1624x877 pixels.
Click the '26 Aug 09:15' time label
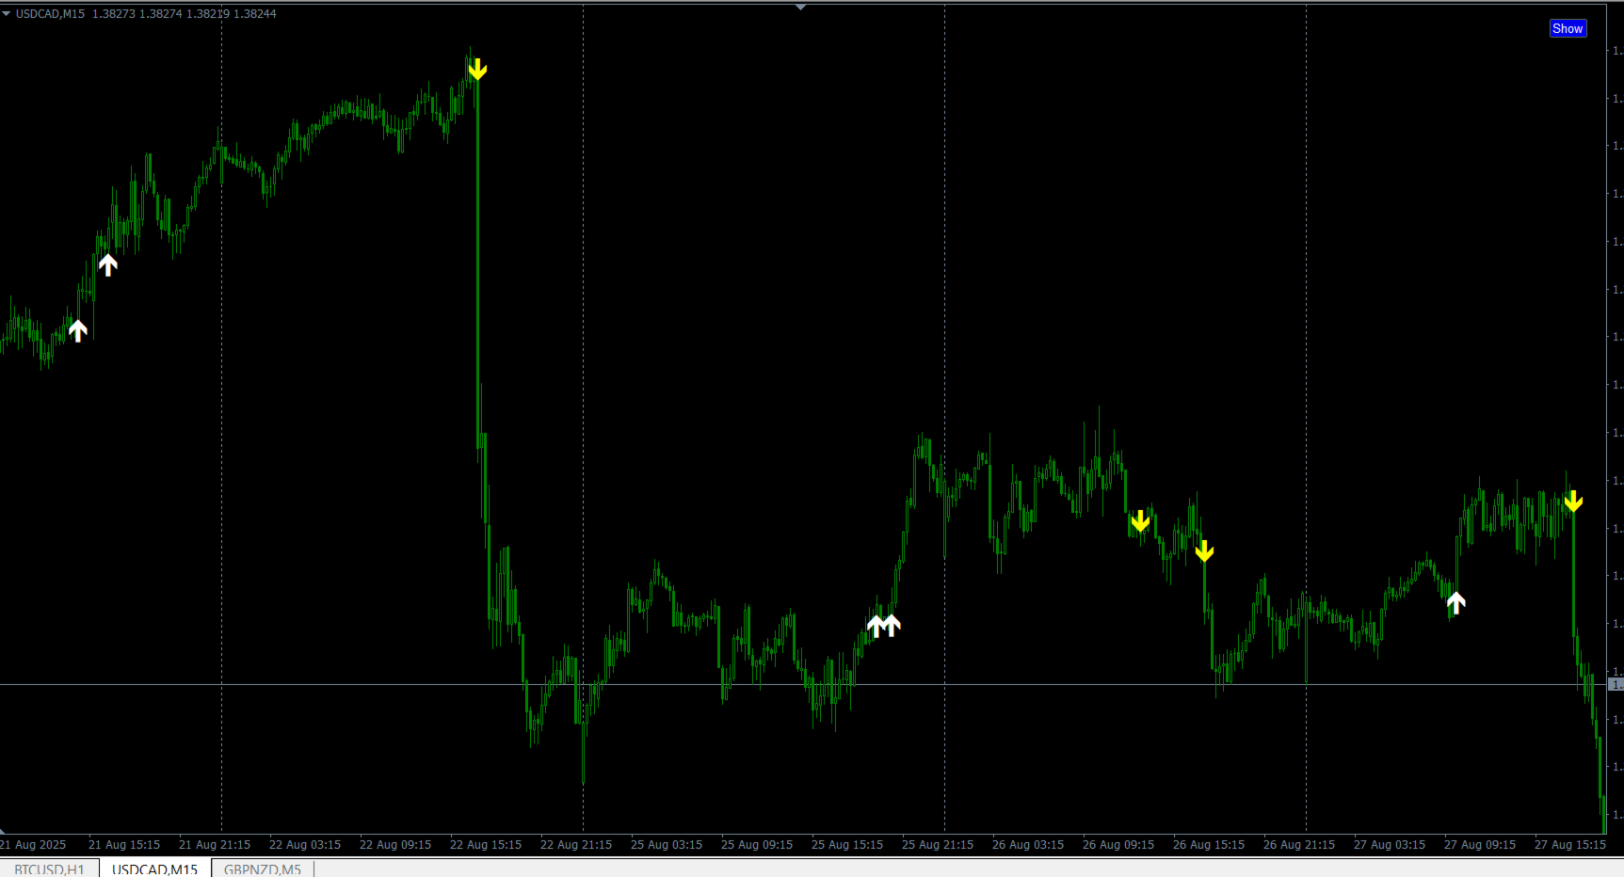(1118, 845)
